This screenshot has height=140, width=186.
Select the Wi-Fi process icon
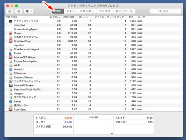coord(11,65)
